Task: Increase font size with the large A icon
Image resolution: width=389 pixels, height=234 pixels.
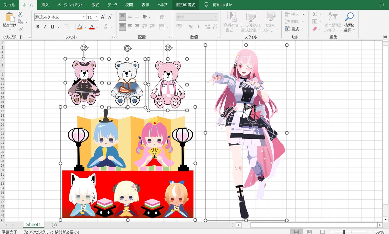Action: tap(103, 17)
